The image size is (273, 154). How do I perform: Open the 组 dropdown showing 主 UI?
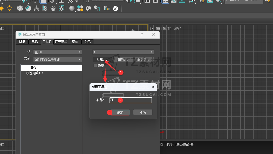click(x=58, y=52)
